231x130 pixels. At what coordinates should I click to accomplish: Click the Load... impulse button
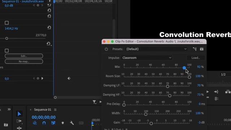196,58
